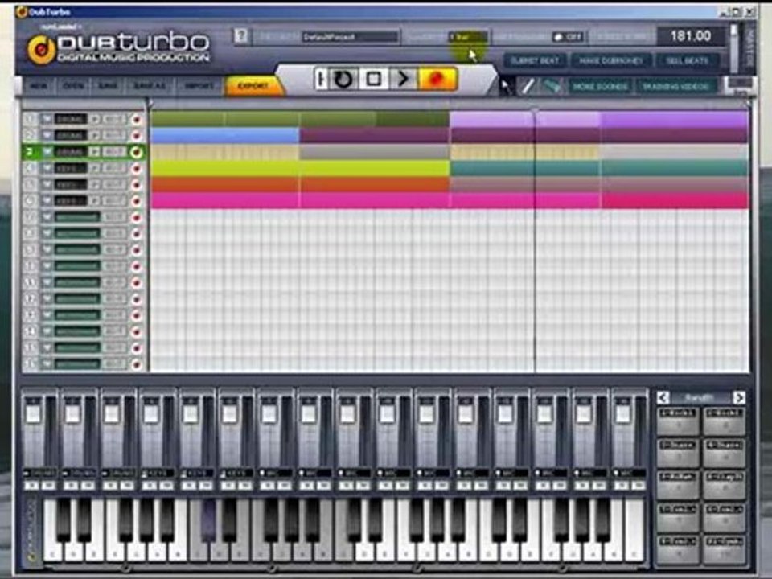Toggle the OFF switch in top bar

(568, 37)
